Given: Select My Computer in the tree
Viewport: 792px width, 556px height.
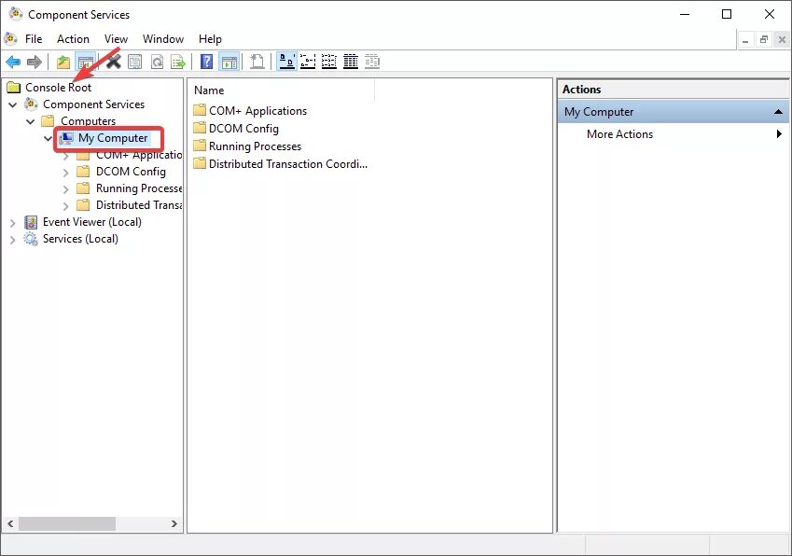Looking at the screenshot, I should [x=113, y=138].
